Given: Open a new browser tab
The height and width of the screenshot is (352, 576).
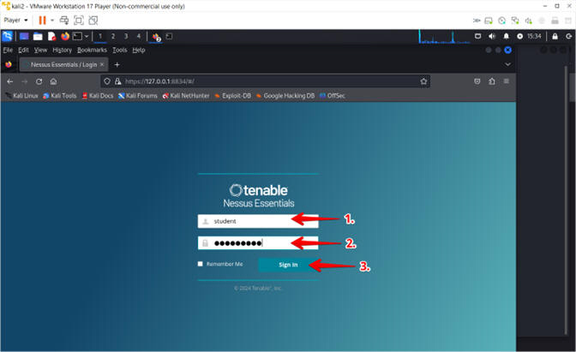Looking at the screenshot, I should [x=117, y=64].
